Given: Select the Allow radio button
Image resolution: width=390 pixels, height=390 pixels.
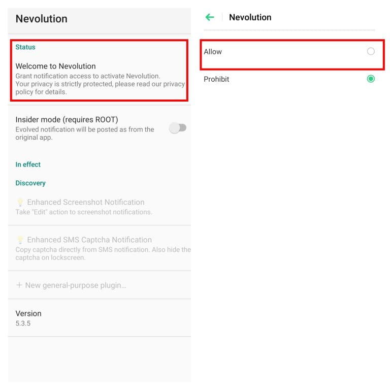Looking at the screenshot, I should click(x=371, y=51).
